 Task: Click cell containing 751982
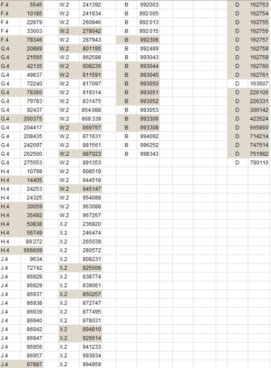coord(259,154)
